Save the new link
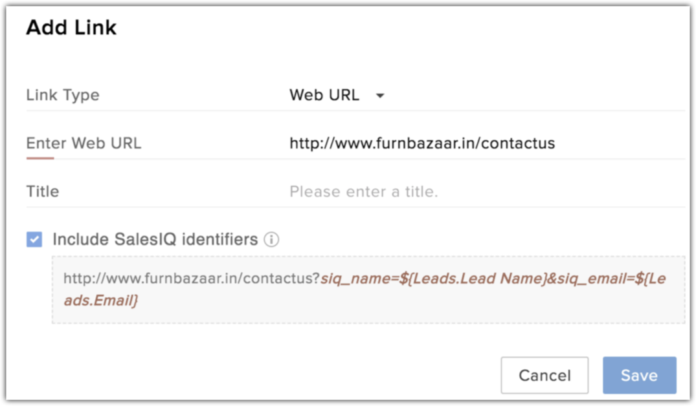This screenshot has width=696, height=406. (x=639, y=375)
